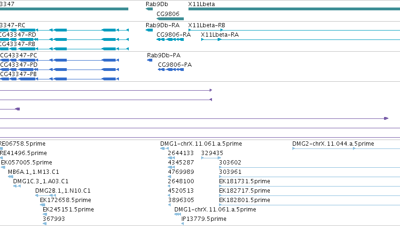Select the MB6A.1_1.M13.C1 feature label
This screenshot has width=400, height=226.
click(x=33, y=171)
